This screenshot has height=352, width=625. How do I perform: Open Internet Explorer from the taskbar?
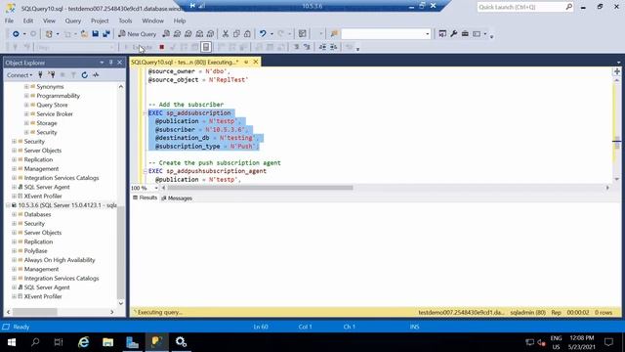(84, 342)
